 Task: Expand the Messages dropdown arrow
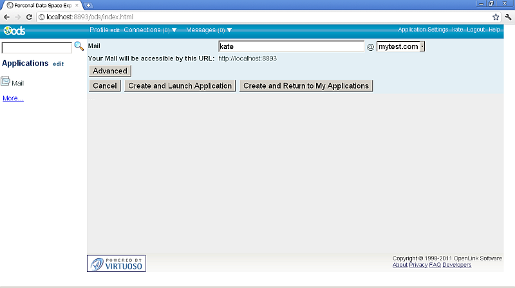229,30
